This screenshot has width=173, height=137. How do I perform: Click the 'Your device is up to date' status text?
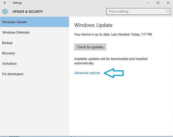[x=113, y=34]
